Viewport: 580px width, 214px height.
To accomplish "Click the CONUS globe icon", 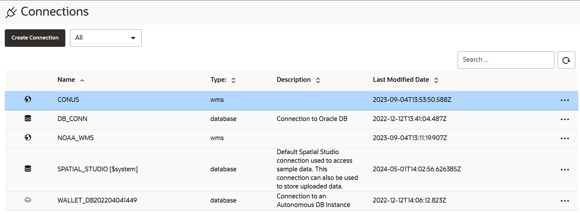I will [x=28, y=99].
